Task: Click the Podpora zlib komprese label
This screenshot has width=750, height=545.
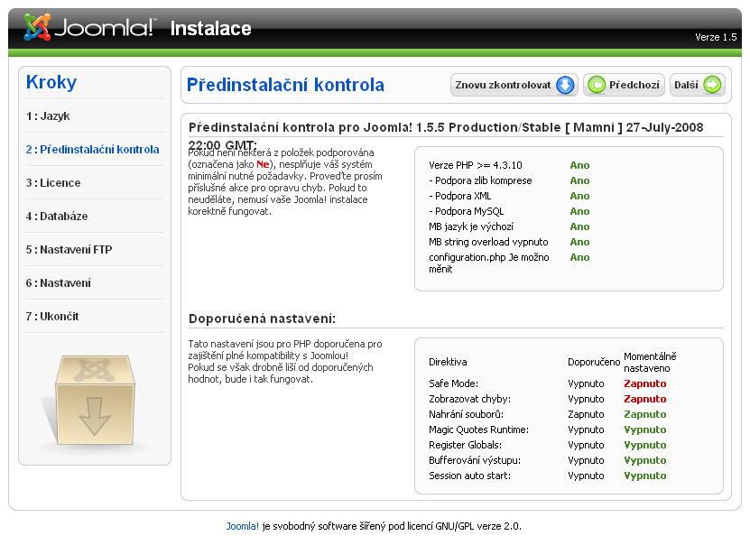Action: tap(480, 180)
